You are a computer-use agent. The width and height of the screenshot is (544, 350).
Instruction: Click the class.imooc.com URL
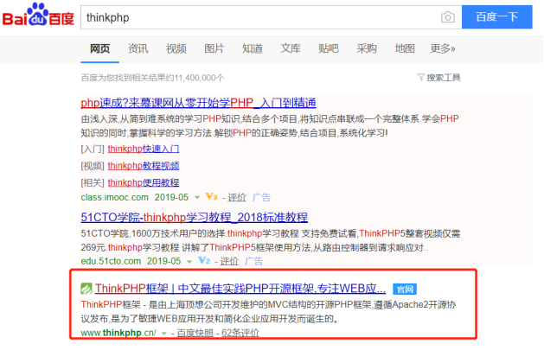click(114, 198)
